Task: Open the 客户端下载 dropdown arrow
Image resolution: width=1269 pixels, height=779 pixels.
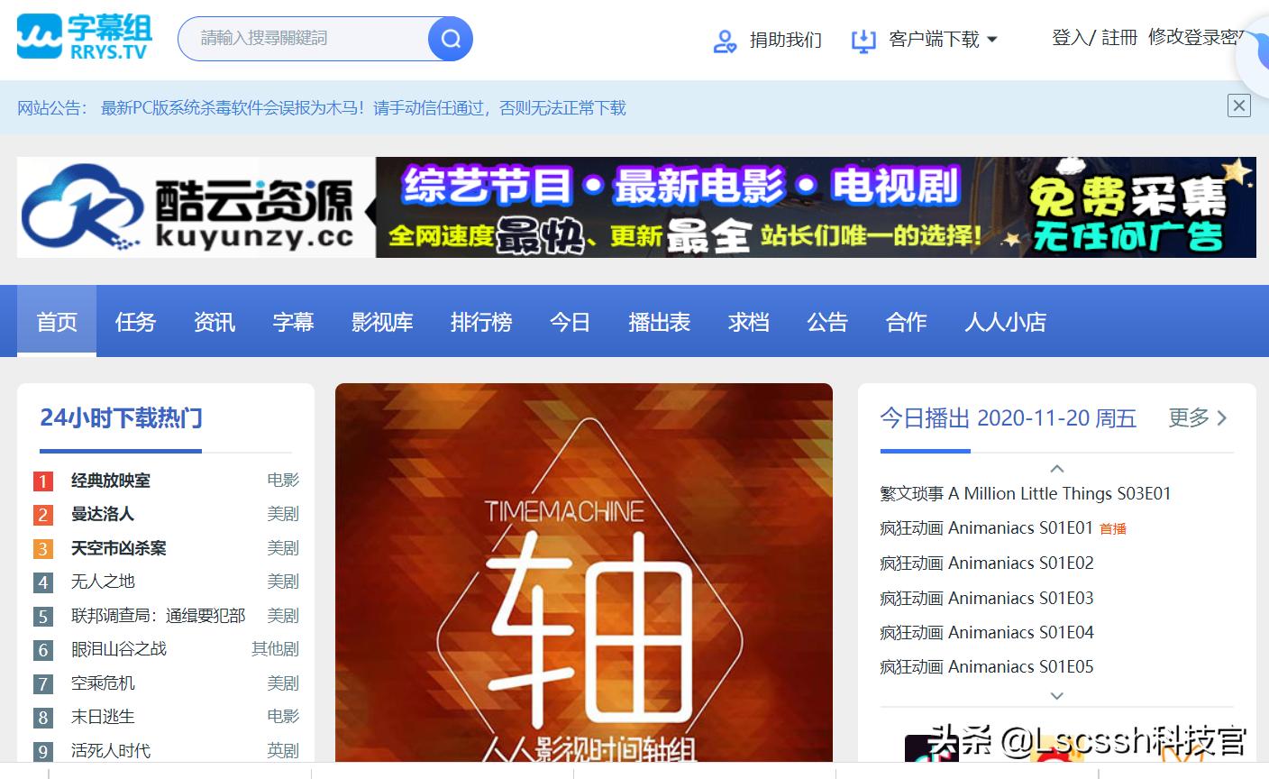Action: 992,40
